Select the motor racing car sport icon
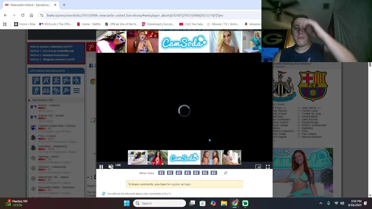The image size is (372, 209). [46, 91]
